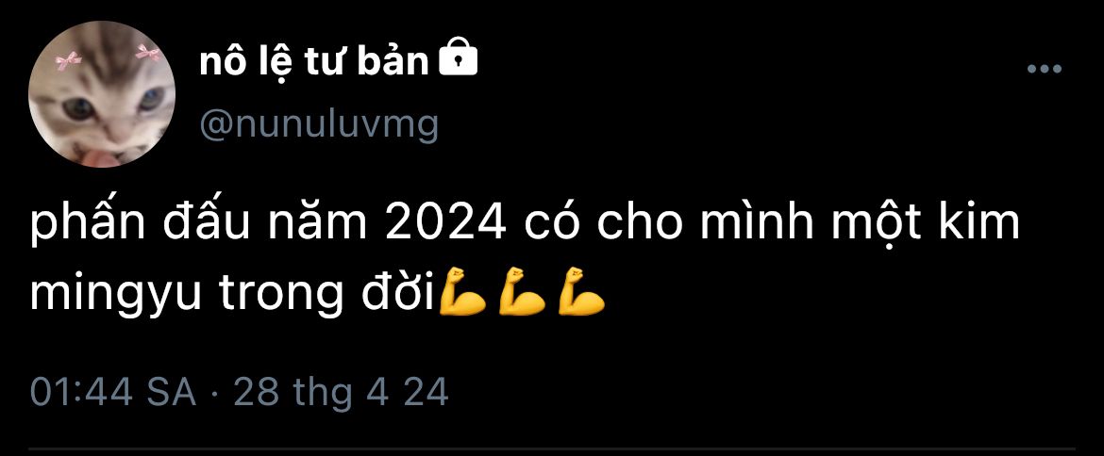The height and width of the screenshot is (456, 1104).
Task: Open the three-dot more options menu
Action: click(1045, 69)
